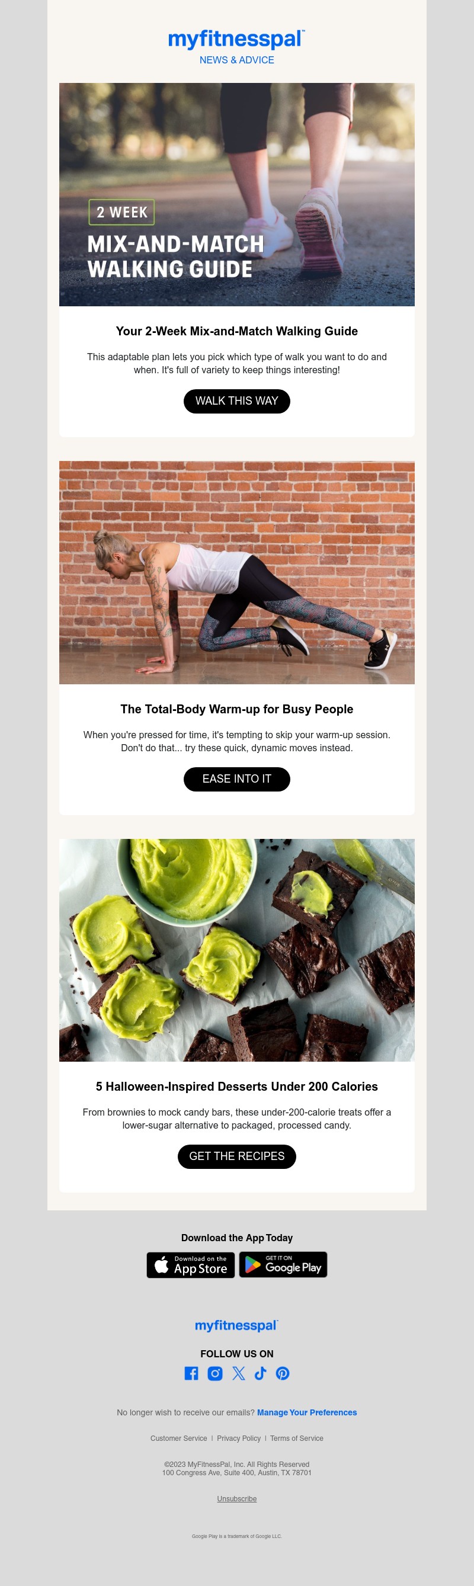Viewport: 474px width, 1586px height.
Task: Click the WALK THIS WAY button
Action: point(237,401)
